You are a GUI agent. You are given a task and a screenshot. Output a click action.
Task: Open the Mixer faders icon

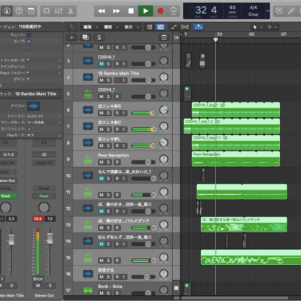[59, 11]
